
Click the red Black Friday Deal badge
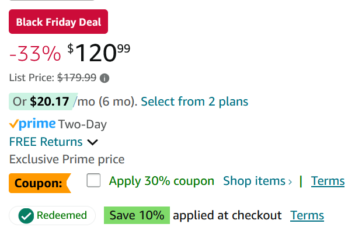[x=58, y=22]
